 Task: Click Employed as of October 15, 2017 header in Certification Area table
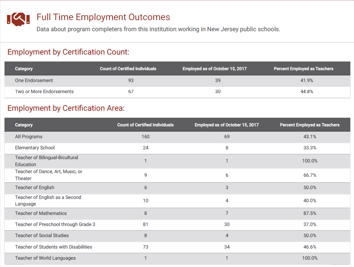tap(226, 125)
